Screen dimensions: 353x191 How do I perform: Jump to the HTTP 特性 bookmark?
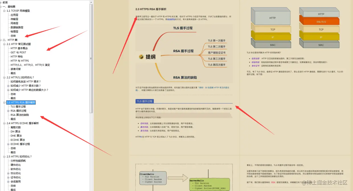click(x=17, y=57)
